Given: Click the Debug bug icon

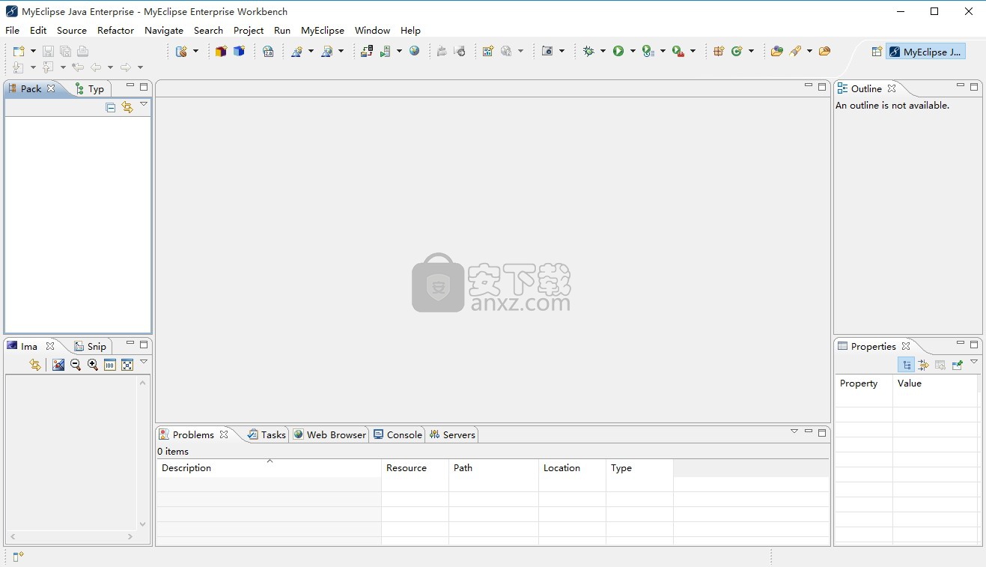Looking at the screenshot, I should (589, 51).
